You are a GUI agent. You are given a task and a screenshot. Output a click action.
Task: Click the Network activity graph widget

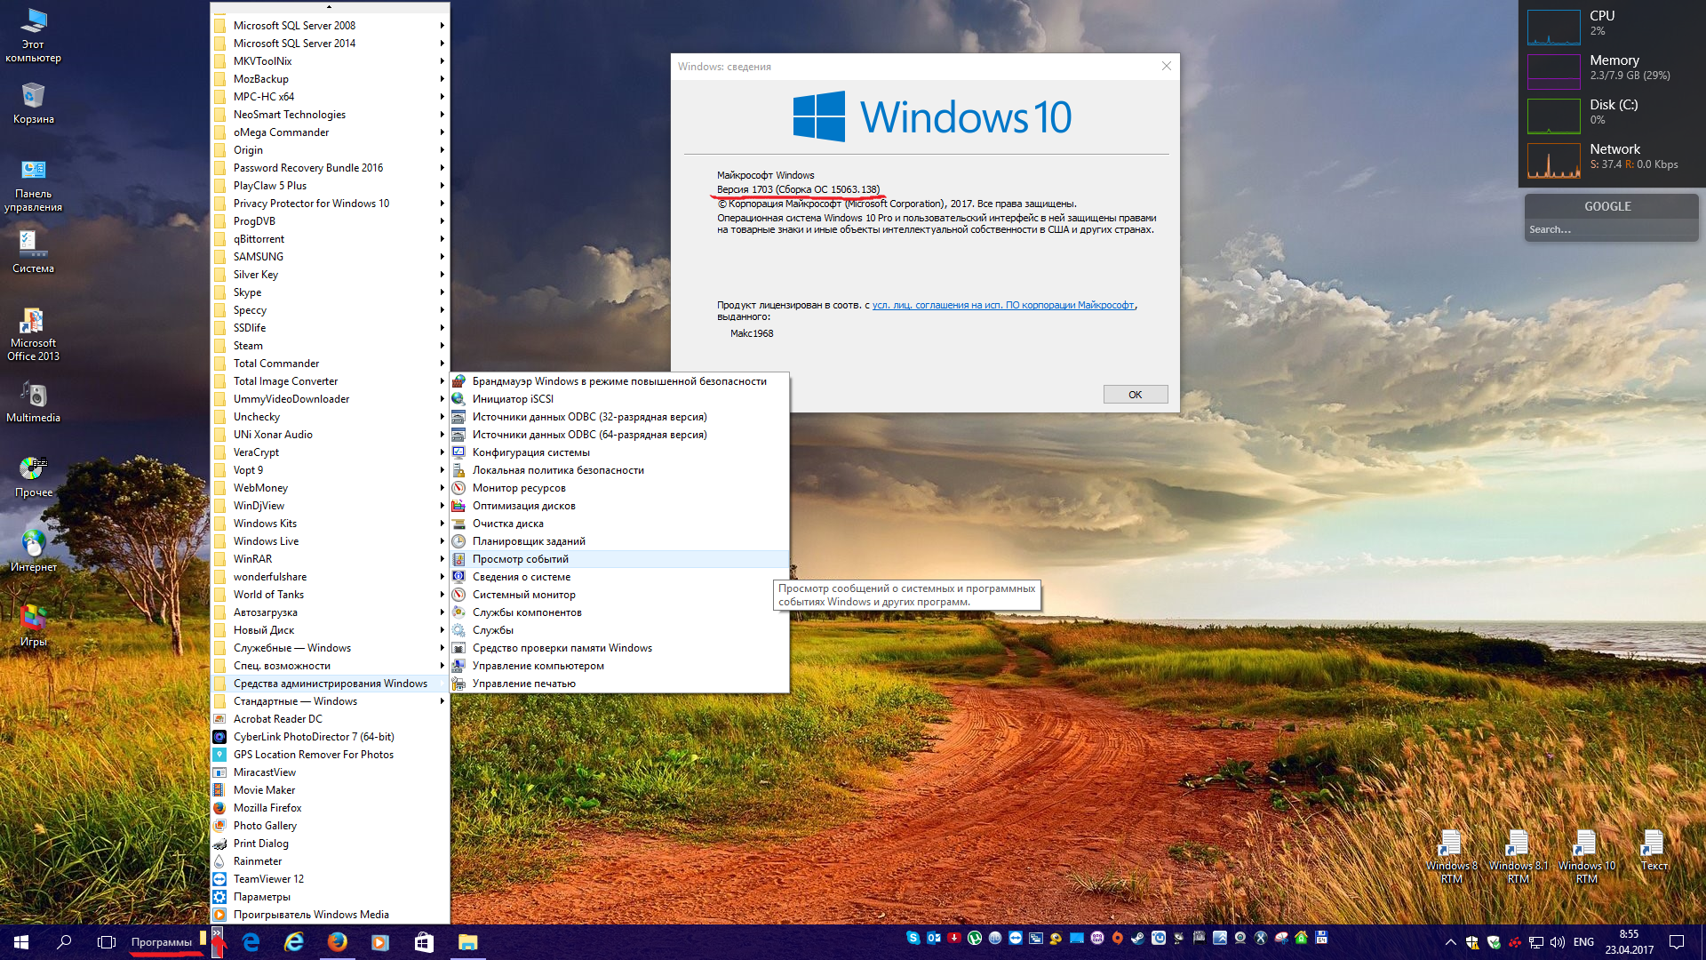click(1553, 160)
